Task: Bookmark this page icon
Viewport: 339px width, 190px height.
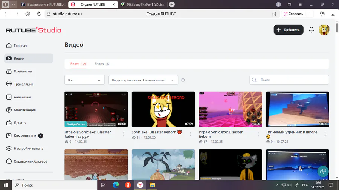Action: point(274,14)
